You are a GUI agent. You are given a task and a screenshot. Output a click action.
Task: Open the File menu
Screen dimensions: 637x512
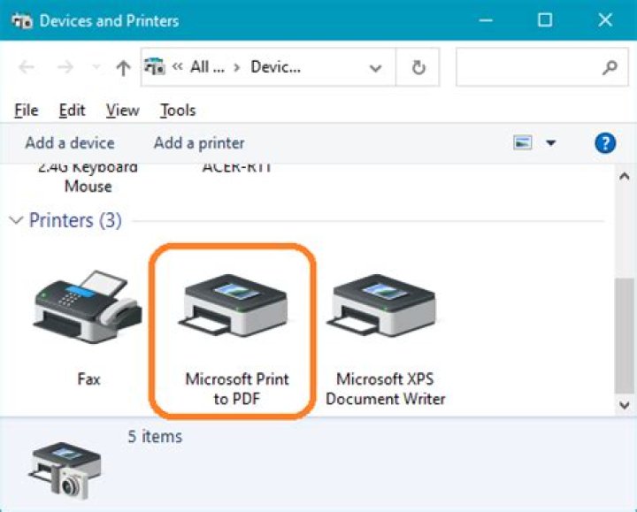point(27,110)
